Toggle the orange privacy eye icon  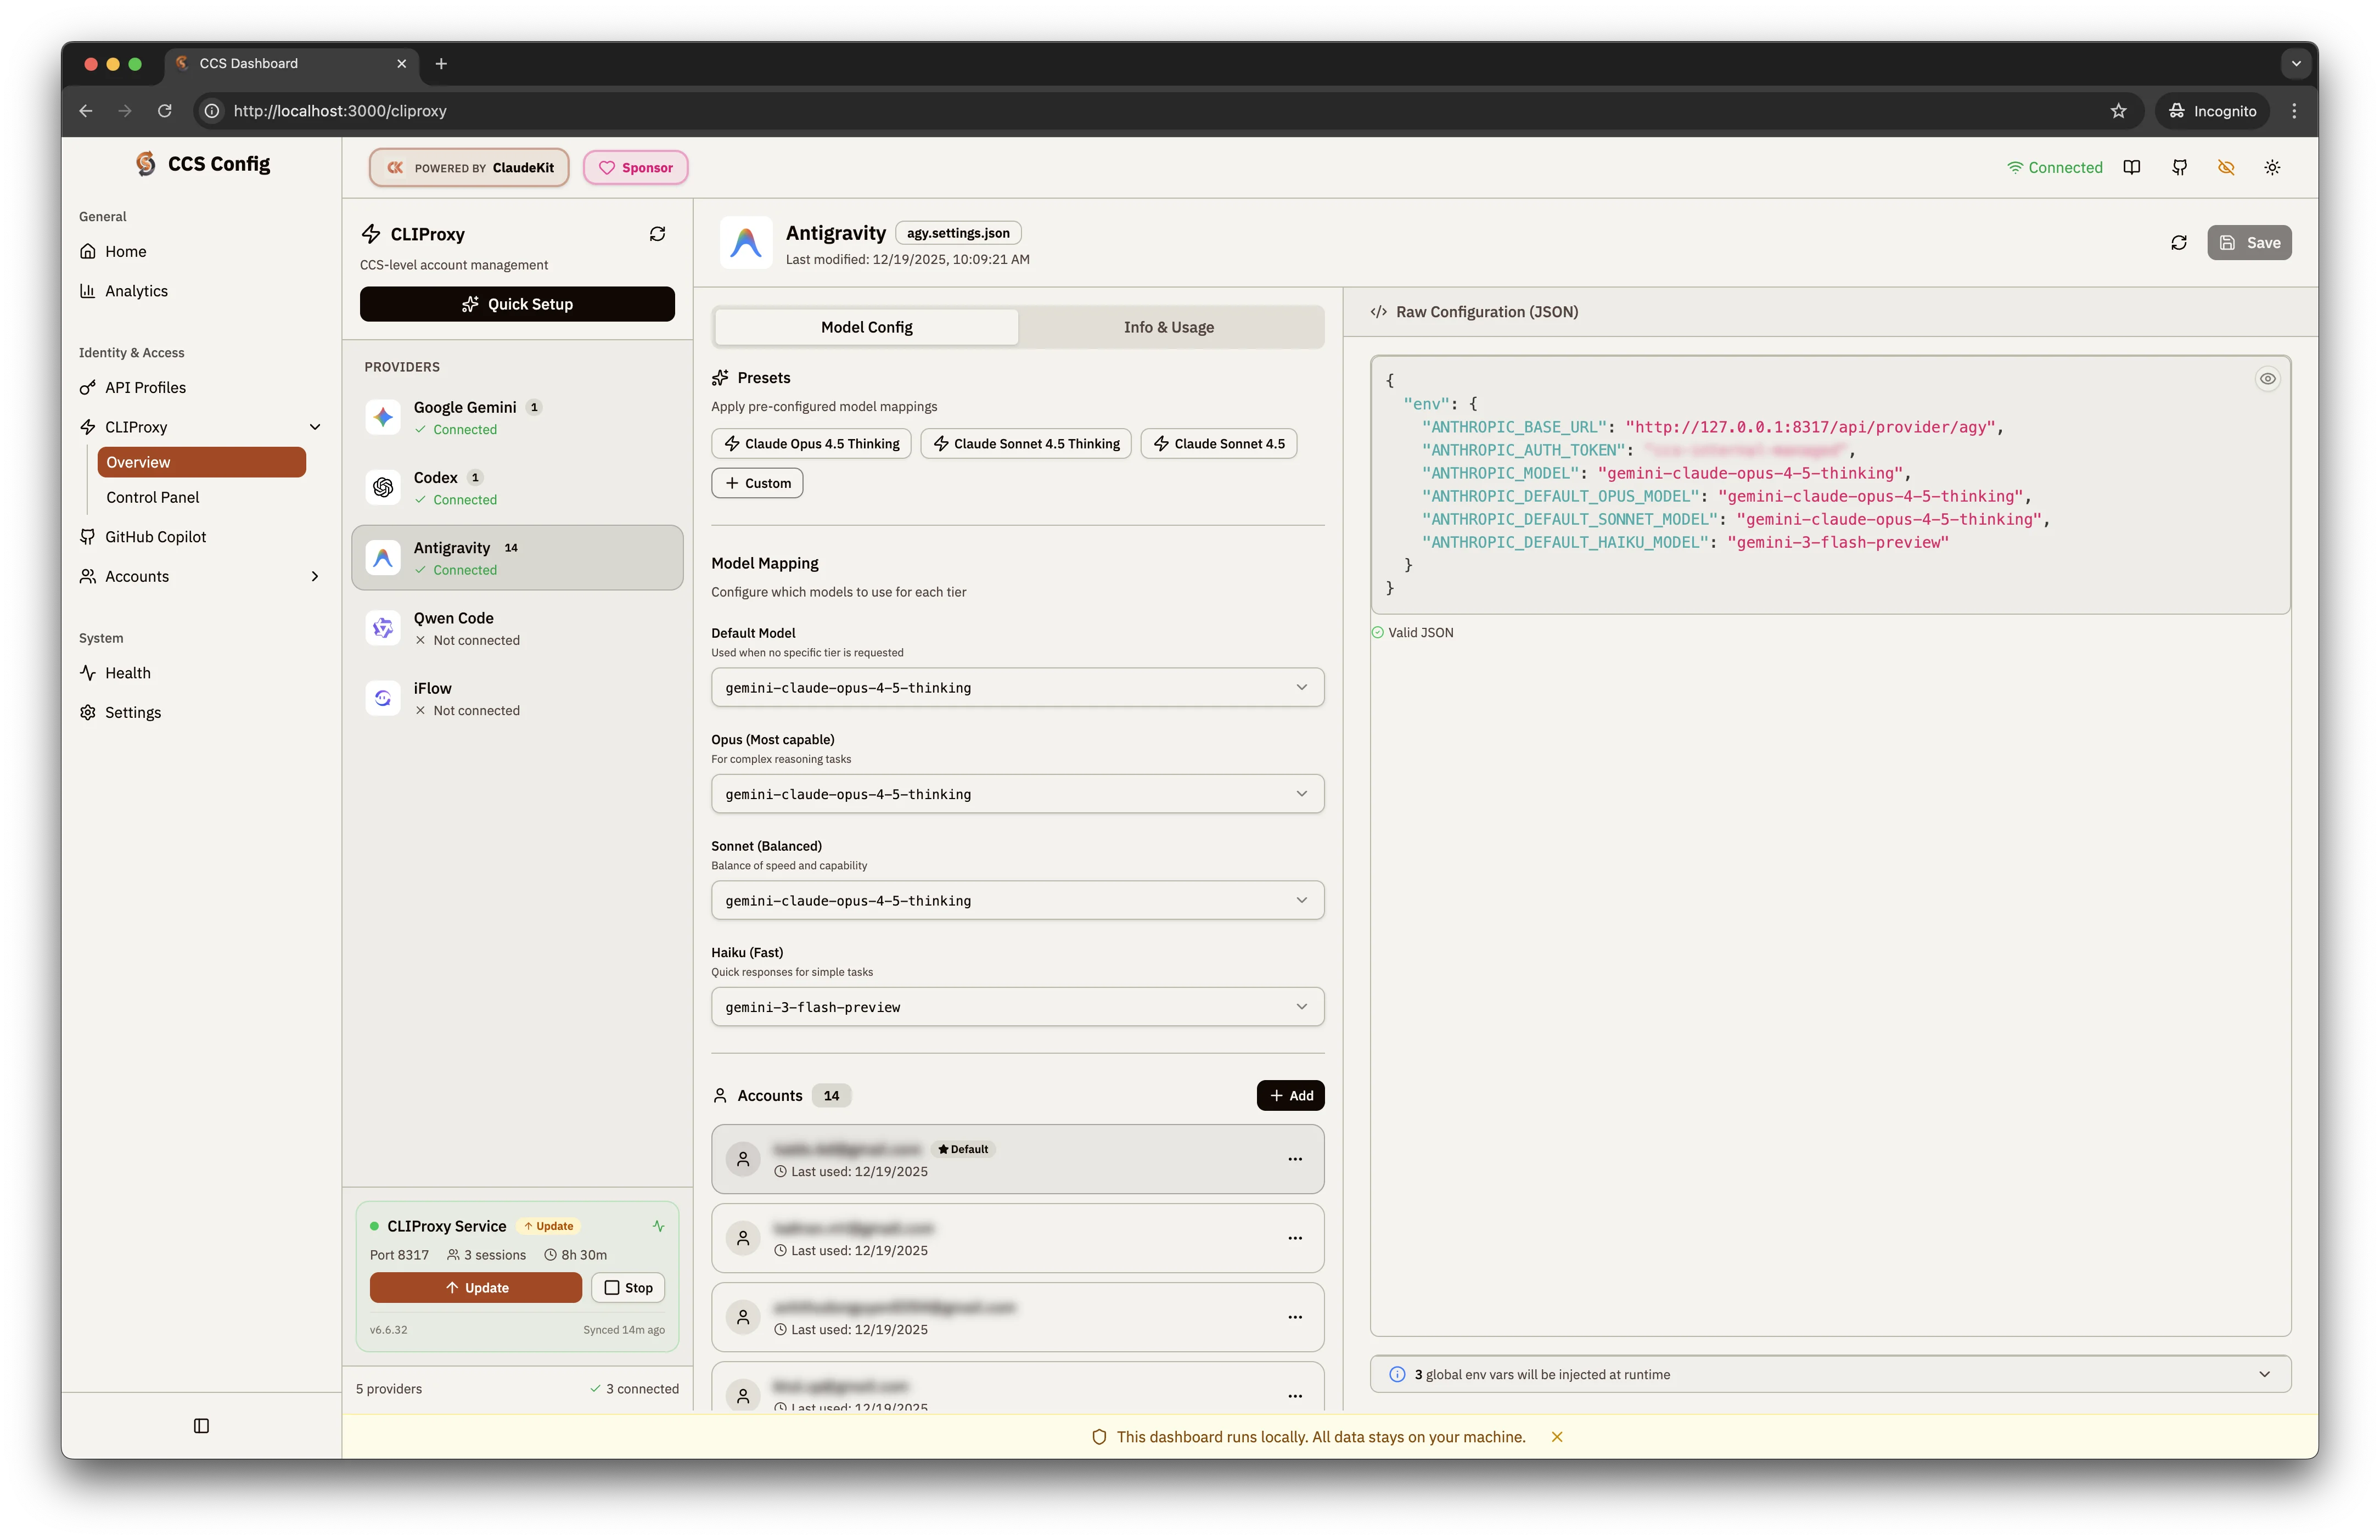2226,167
